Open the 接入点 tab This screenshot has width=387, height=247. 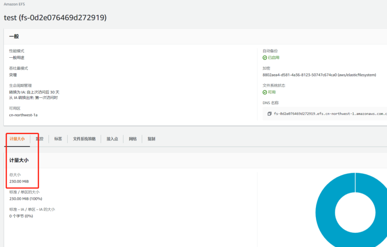point(112,139)
